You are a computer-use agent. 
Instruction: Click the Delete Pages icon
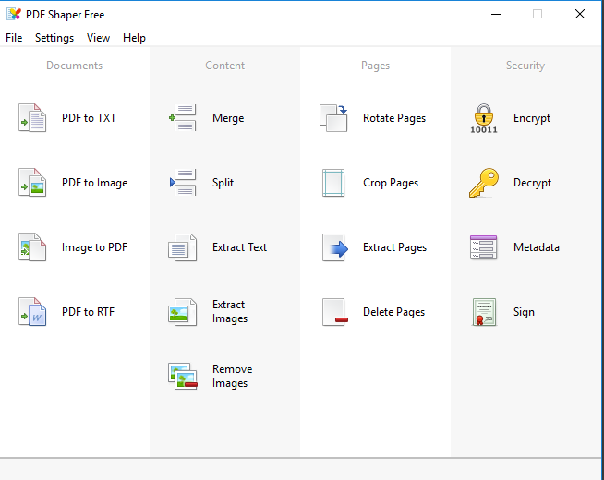coord(335,312)
